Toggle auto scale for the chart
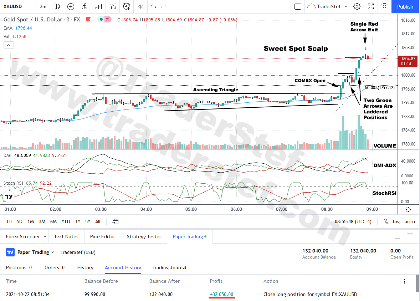This screenshot has height=301, width=420. point(410,221)
